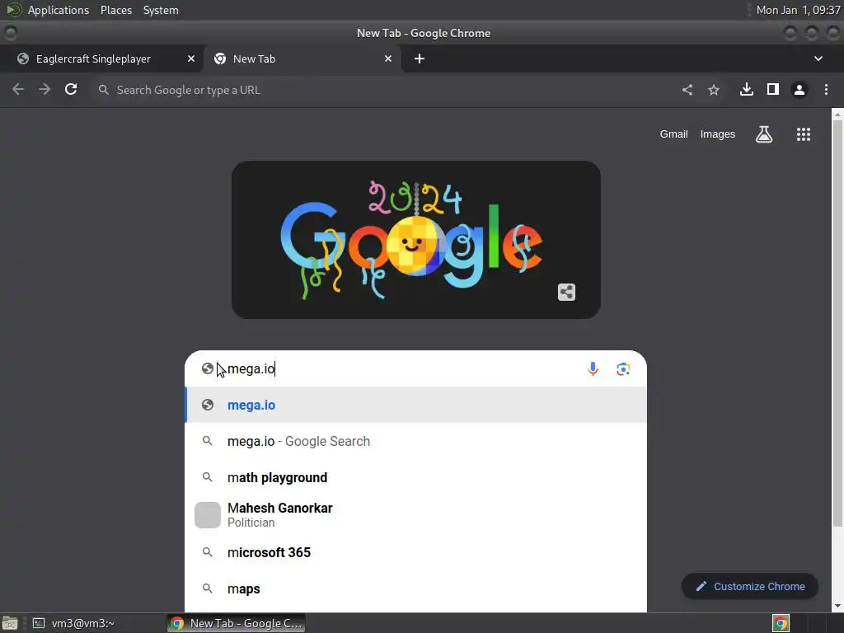Click the pencil icon in Customize Chrome

pyautogui.click(x=701, y=587)
